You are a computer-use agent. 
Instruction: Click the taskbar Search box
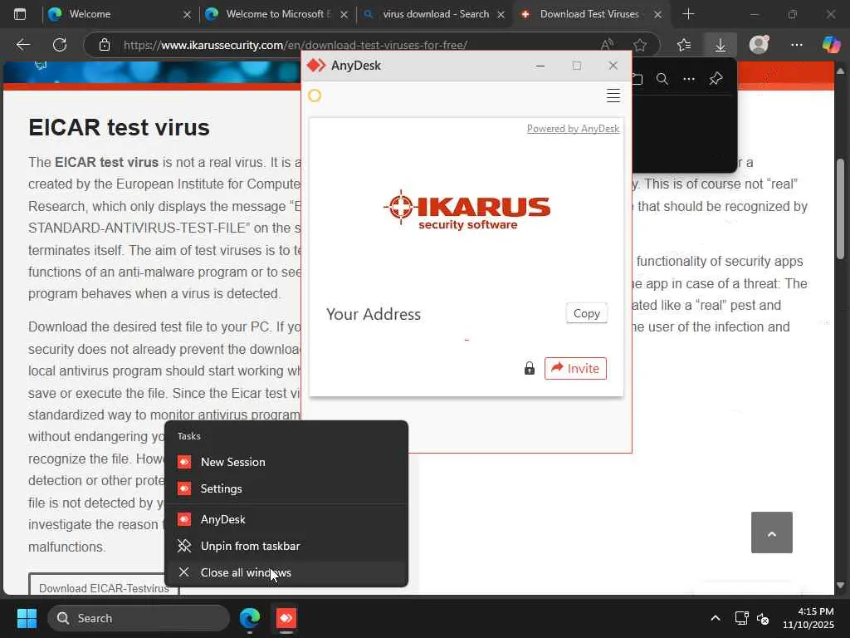[x=139, y=618]
